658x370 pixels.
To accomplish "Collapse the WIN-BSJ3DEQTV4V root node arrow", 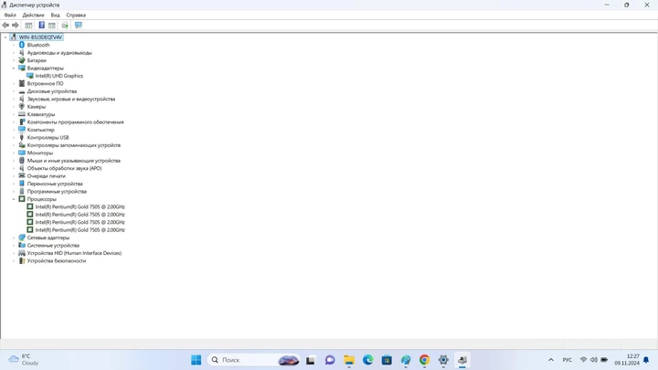I will 5,37.
